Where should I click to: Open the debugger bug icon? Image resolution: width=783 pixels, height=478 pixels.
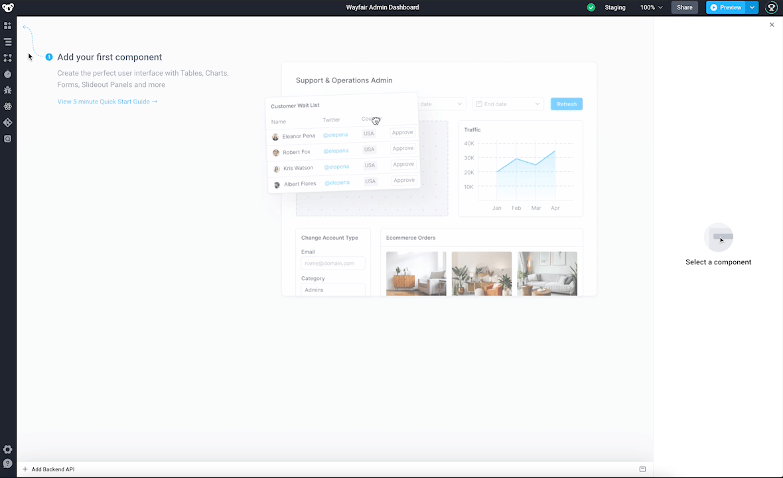8,90
